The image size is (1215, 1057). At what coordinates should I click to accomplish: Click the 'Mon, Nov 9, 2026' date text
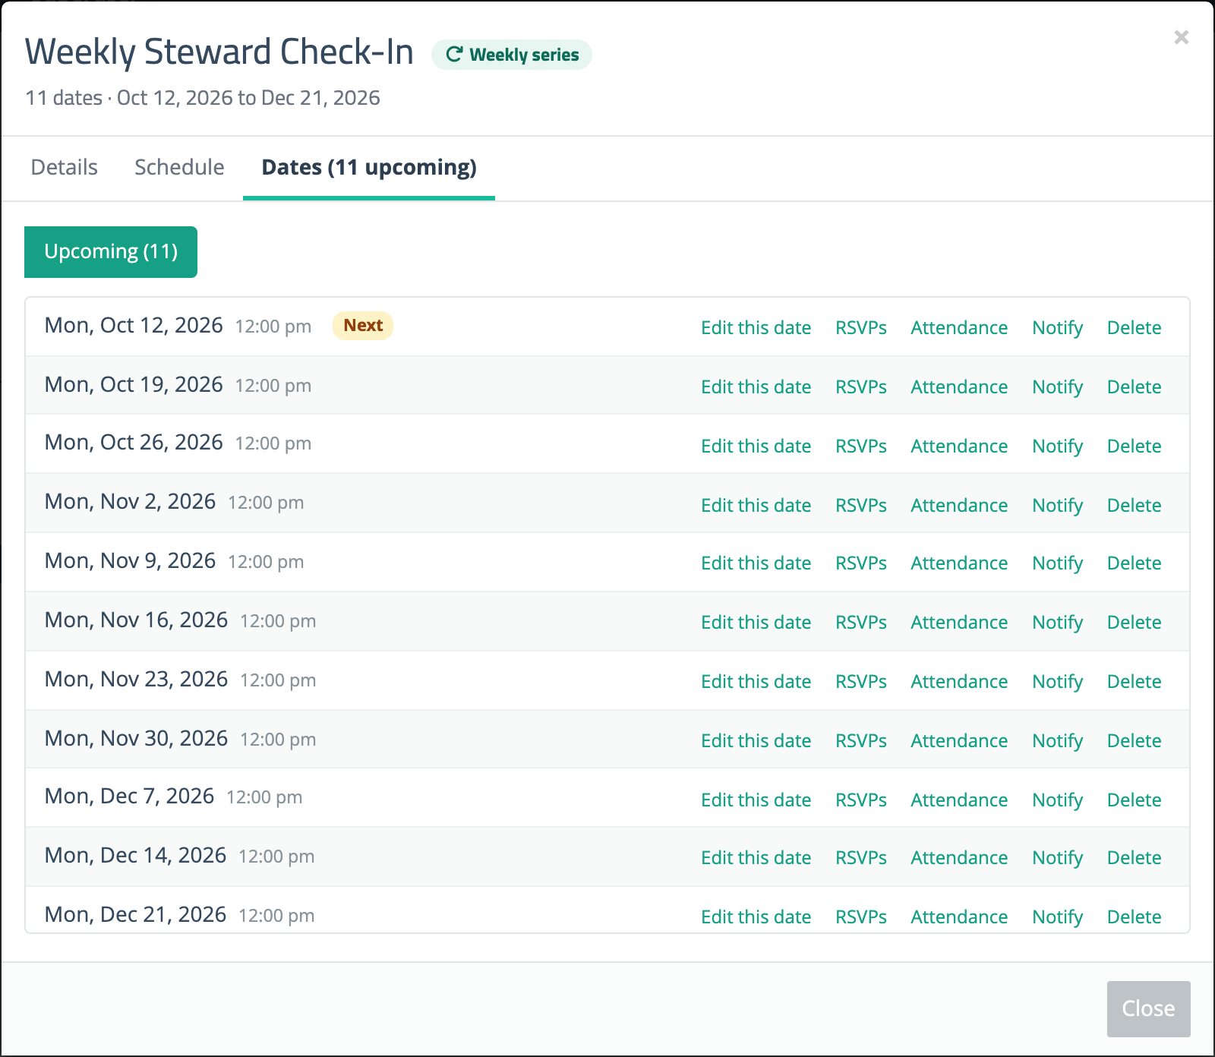coord(130,561)
